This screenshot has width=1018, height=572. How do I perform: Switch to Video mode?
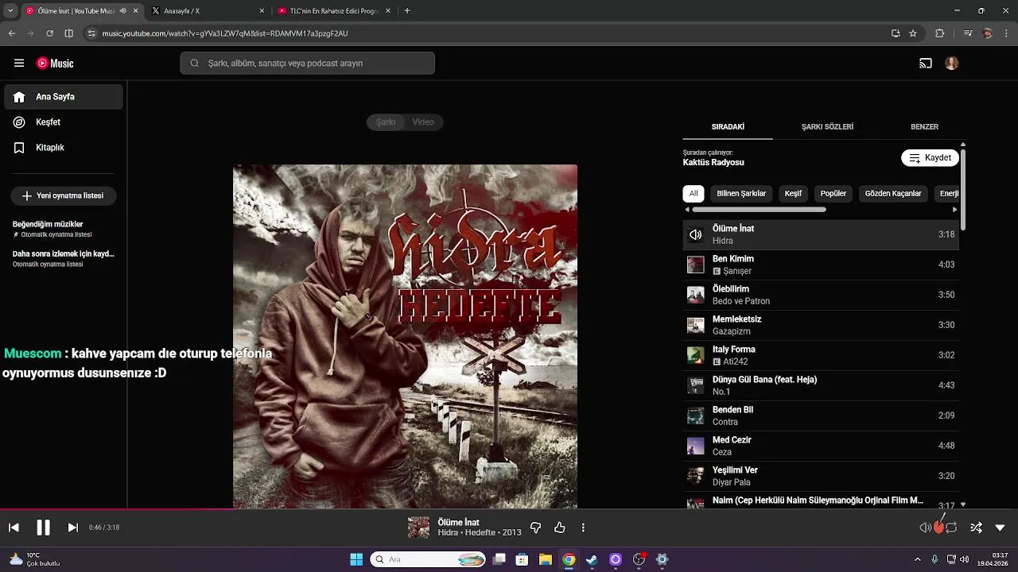423,122
